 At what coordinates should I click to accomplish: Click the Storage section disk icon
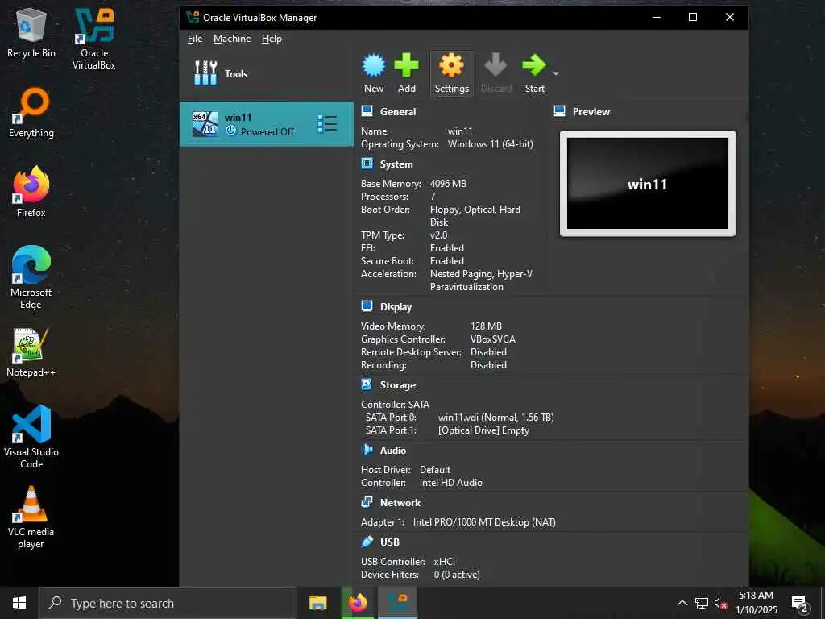click(x=367, y=384)
